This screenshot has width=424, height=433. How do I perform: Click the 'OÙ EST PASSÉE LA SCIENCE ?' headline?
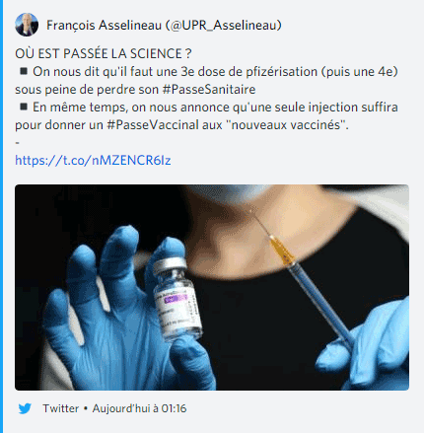tap(104, 54)
